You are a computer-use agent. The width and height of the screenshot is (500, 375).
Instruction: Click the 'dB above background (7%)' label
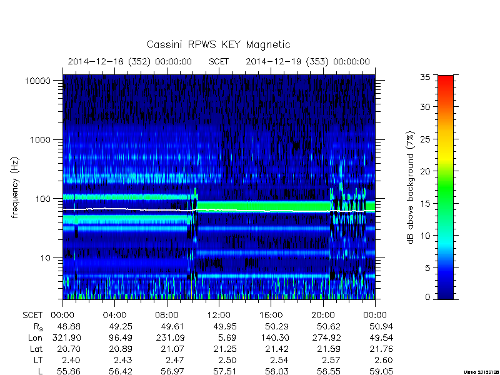point(411,187)
